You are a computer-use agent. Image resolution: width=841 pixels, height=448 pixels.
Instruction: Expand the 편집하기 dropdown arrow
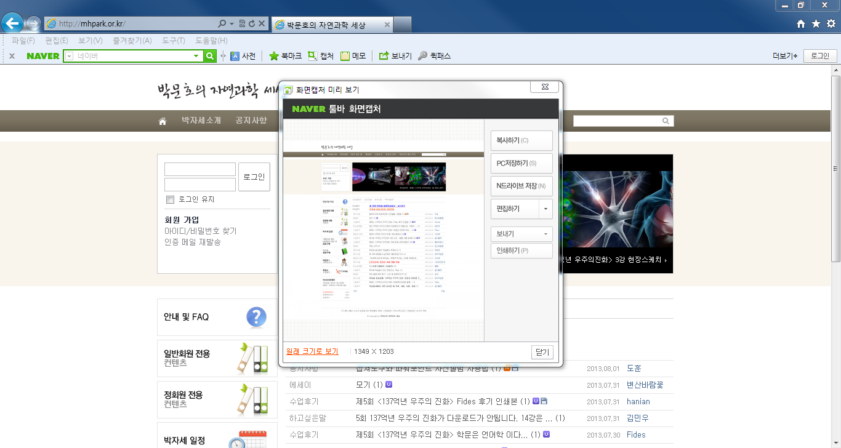pos(545,209)
